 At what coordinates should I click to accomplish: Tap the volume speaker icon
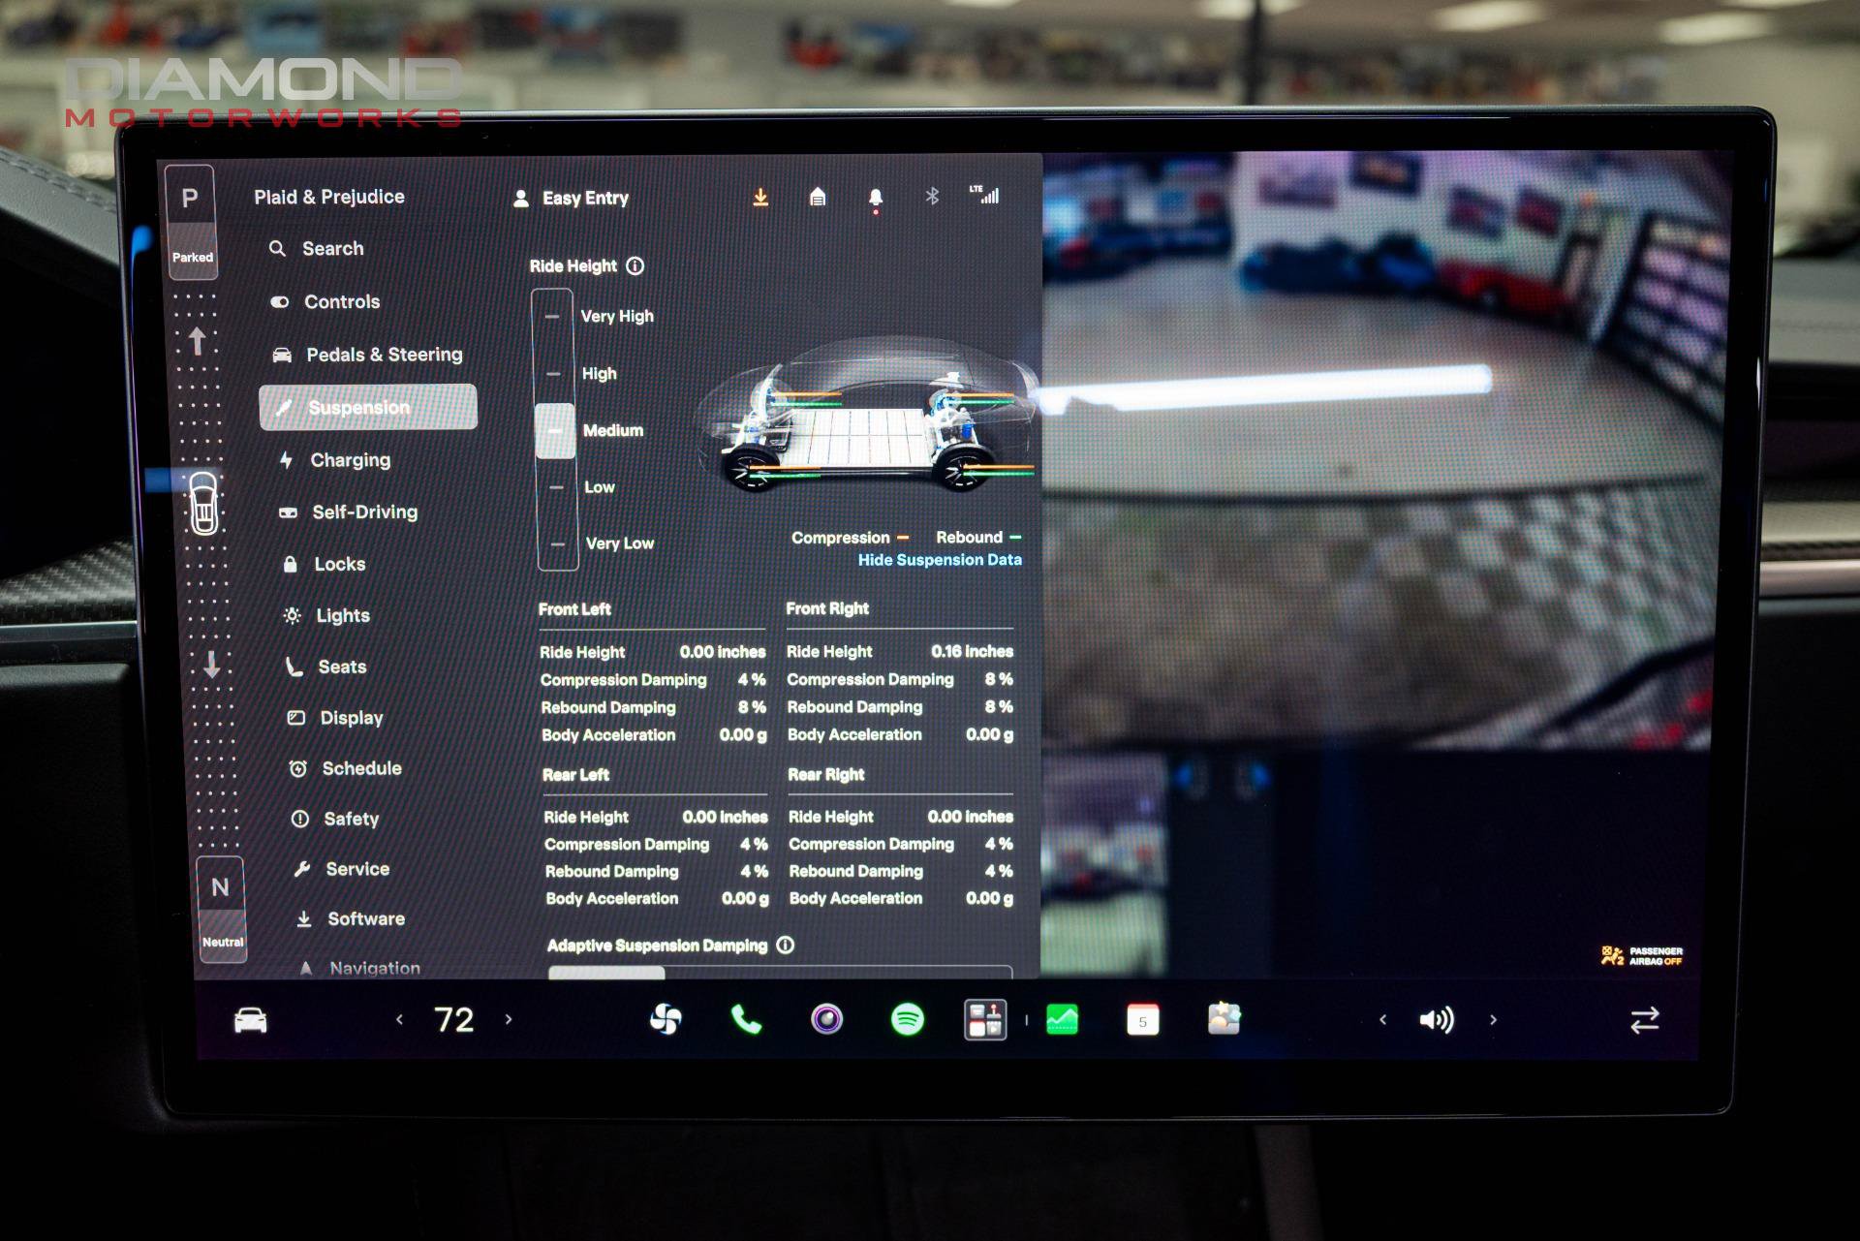pos(1437,1019)
